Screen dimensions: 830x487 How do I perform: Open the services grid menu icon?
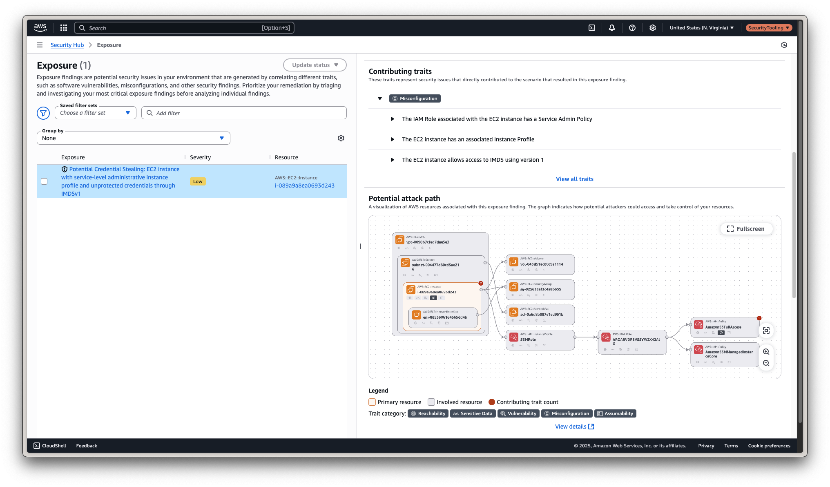[x=64, y=28]
